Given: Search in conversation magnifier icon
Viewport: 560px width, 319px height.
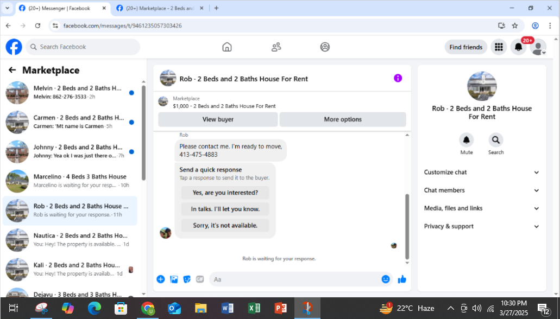Looking at the screenshot, I should [x=496, y=140].
